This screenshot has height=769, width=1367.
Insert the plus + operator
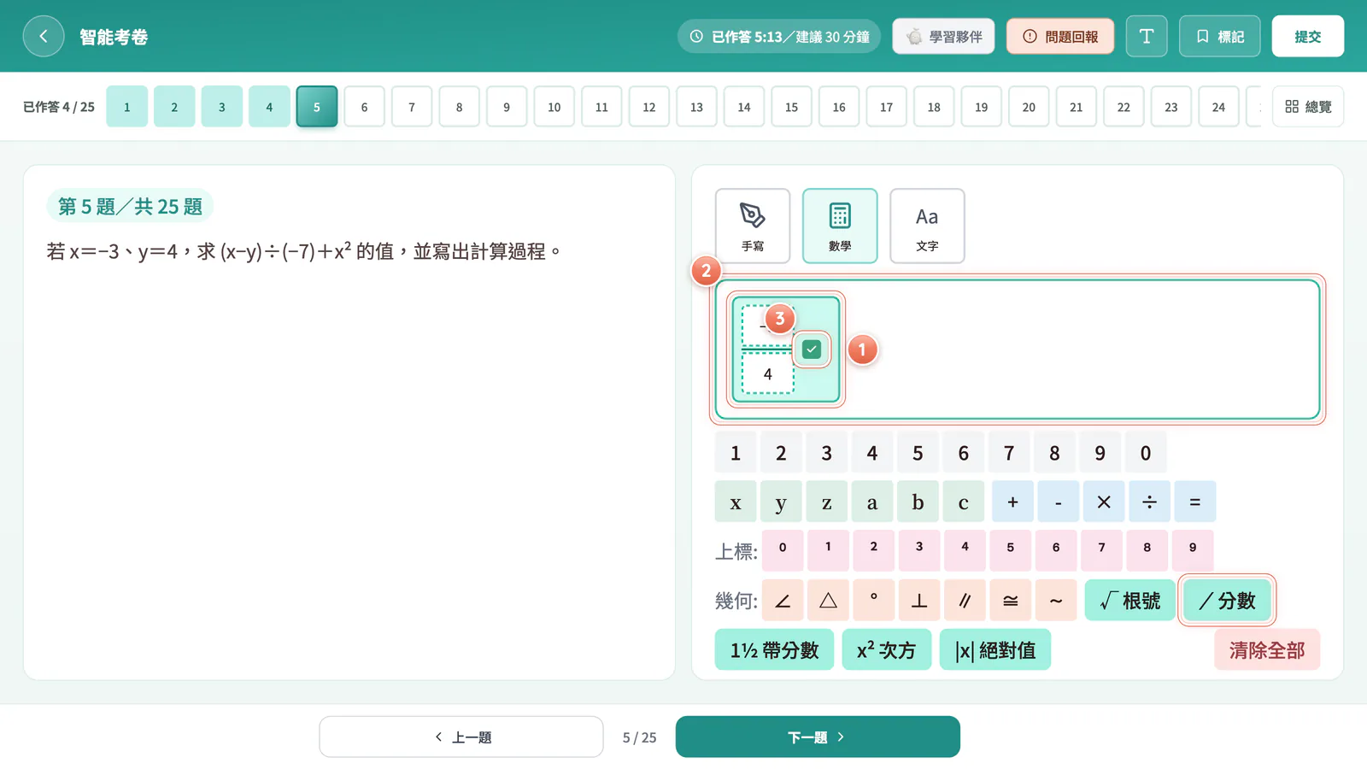coord(1012,502)
